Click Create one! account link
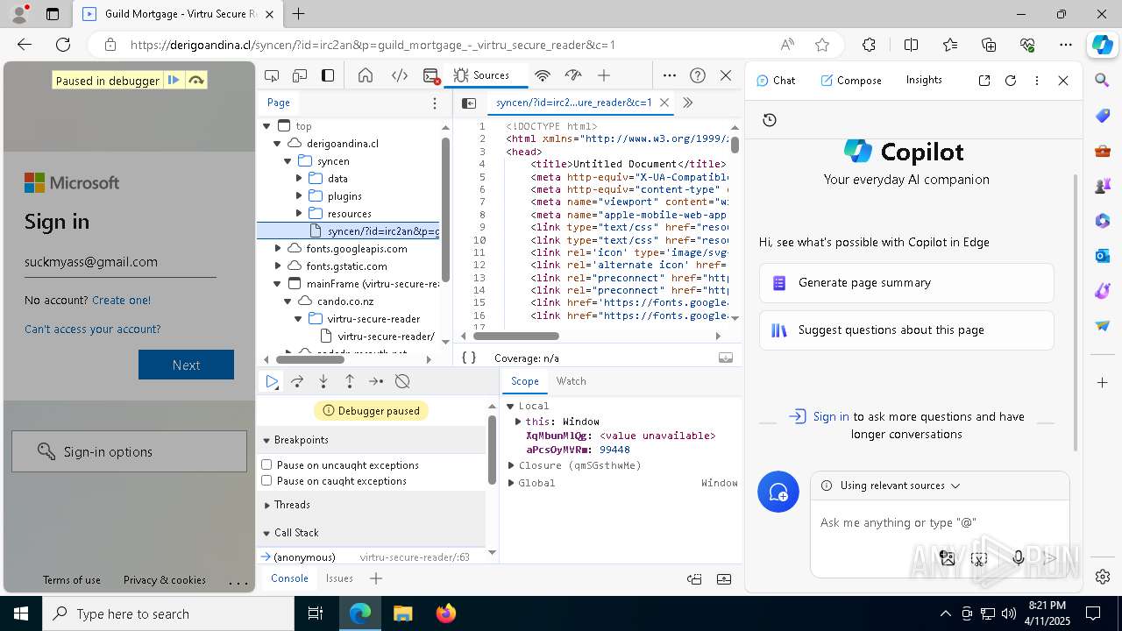Screen dimensions: 1122x631 [x=121, y=300]
